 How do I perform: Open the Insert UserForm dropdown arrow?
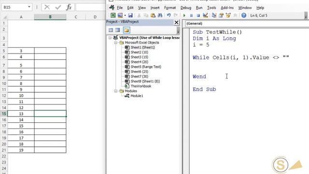click(x=125, y=15)
